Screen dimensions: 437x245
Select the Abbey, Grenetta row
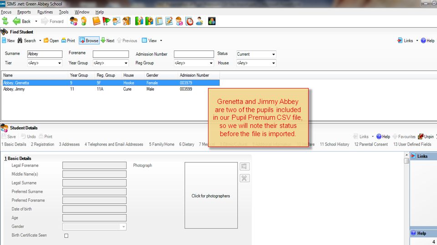click(111, 83)
